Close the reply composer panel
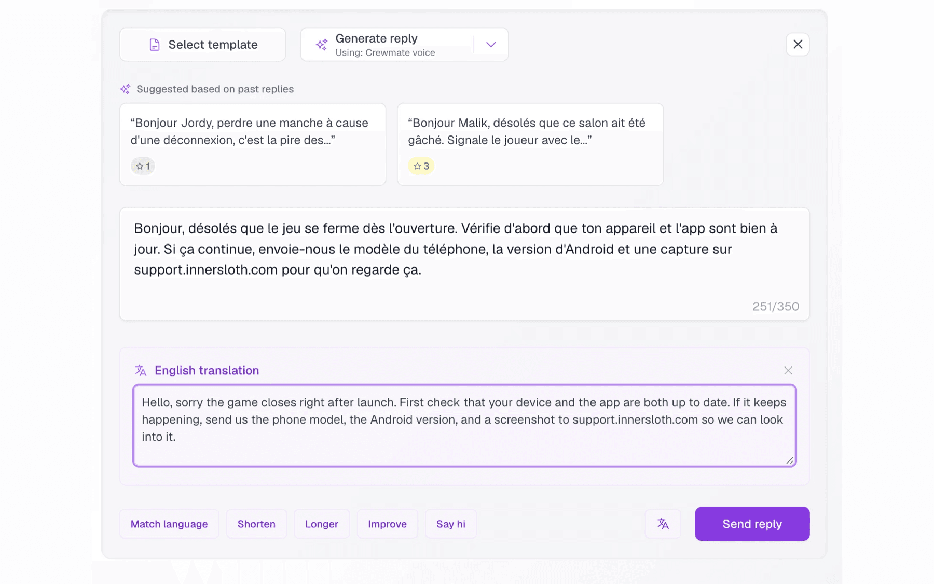This screenshot has width=934, height=584. pos(798,45)
